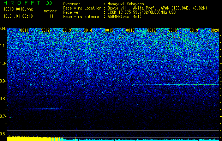Click the meteor count 11
222x141 pixels.
pyautogui.click(x=51, y=16)
